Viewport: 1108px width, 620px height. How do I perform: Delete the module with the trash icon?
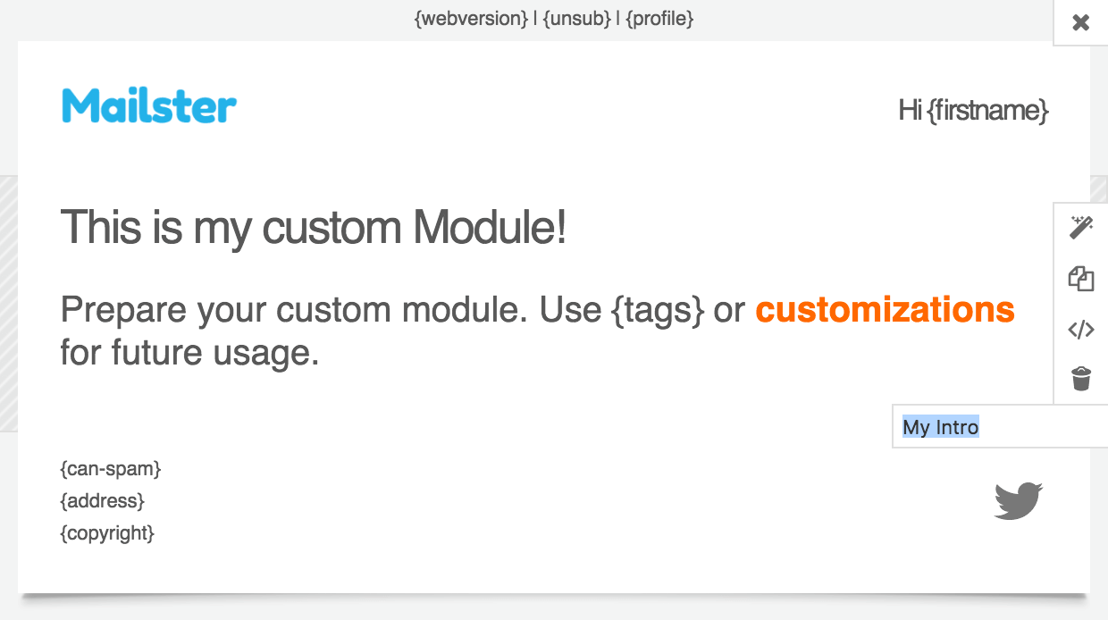point(1081,379)
